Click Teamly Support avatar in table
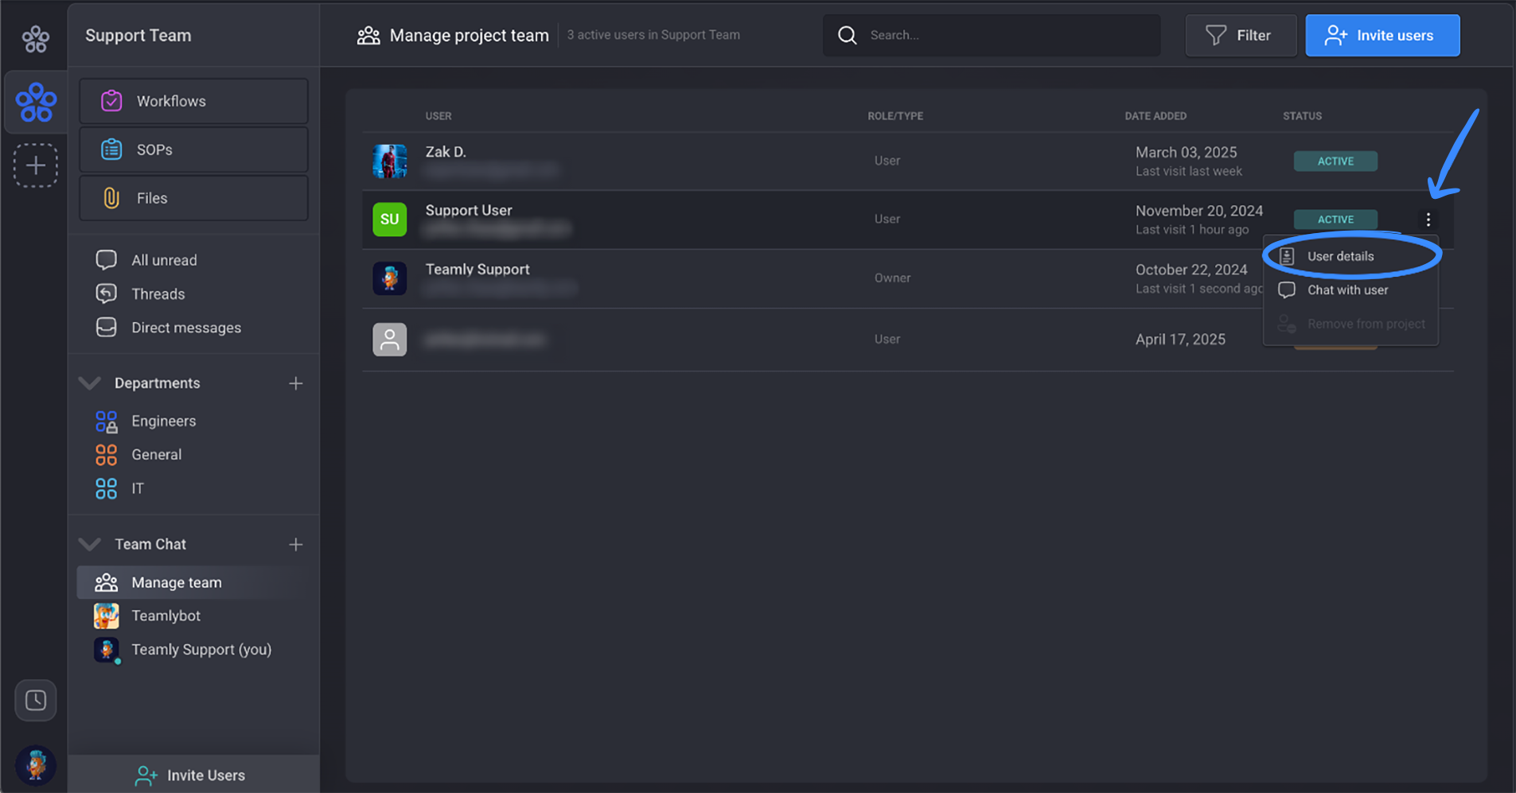 pyautogui.click(x=390, y=278)
